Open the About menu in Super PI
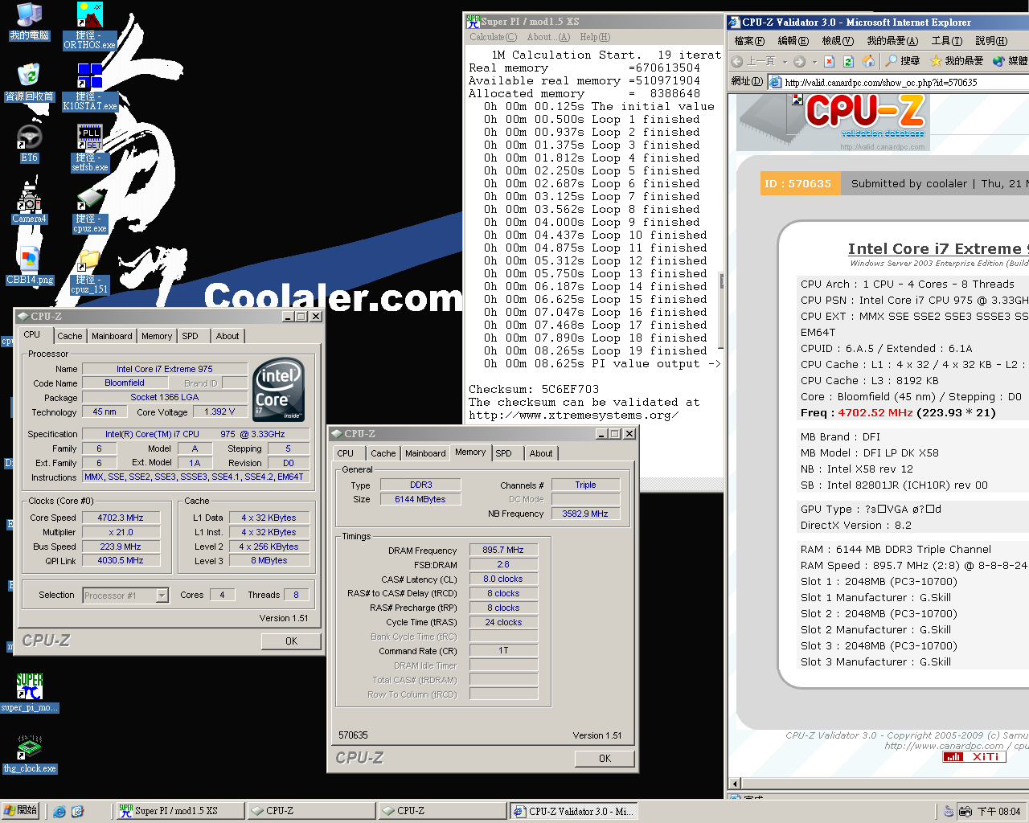 [x=548, y=37]
